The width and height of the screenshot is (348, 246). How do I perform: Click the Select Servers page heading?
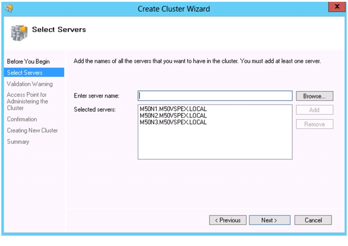tap(59, 29)
